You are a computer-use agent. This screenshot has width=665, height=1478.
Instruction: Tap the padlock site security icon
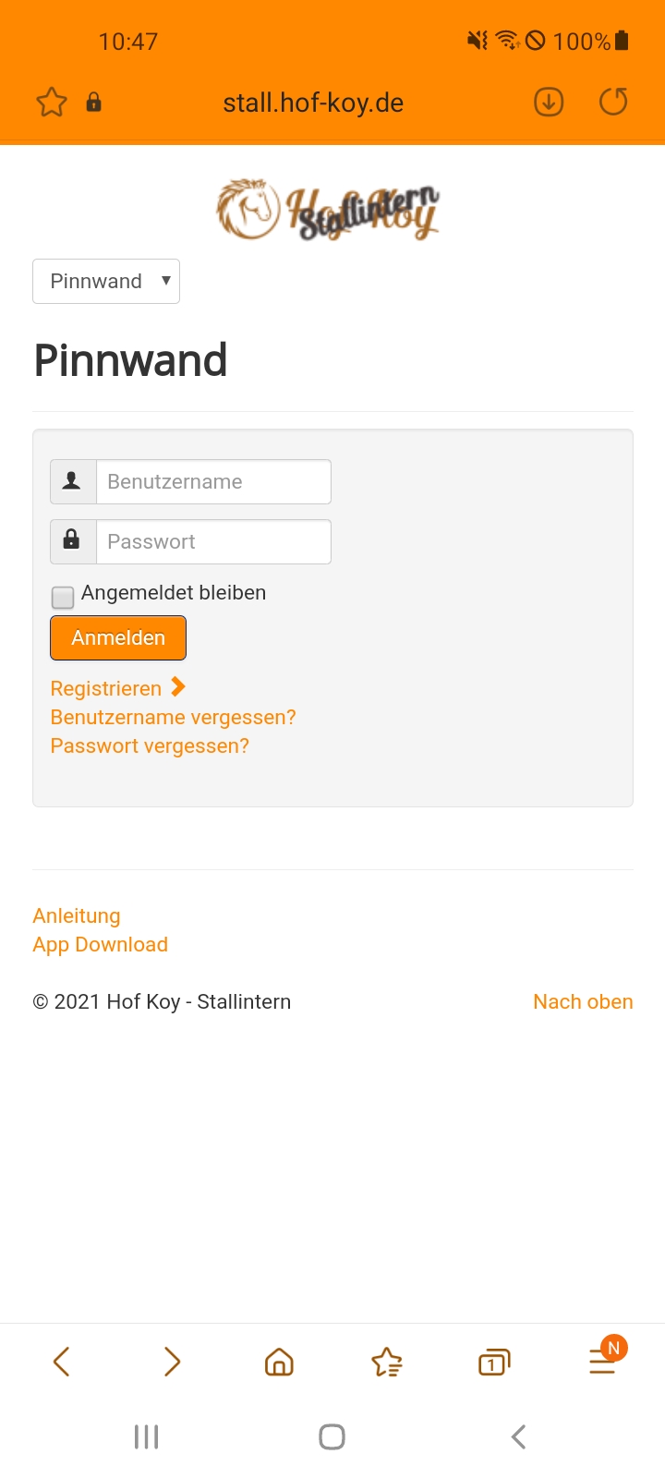93,102
